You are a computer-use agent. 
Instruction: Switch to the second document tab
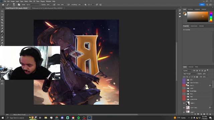pos(47,8)
